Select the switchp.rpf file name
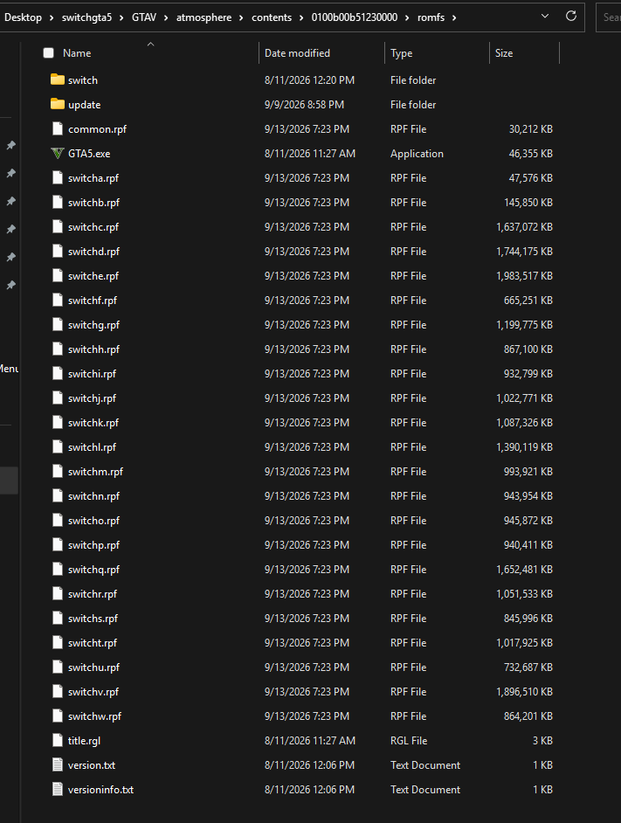Screen dimensions: 621x823 click(93, 545)
